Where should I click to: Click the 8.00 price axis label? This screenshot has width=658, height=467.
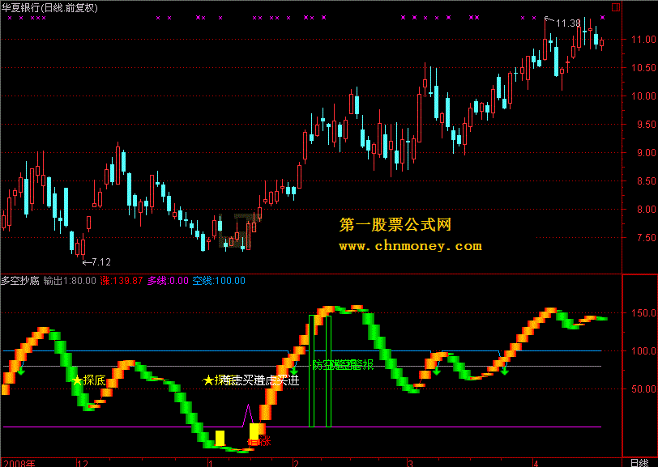pos(647,209)
